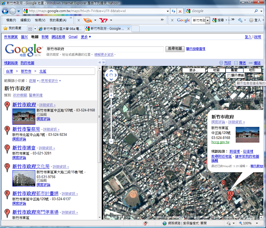Open the 顯示搜尋選項 link
This screenshot has width=266, height=228.
pos(196,49)
